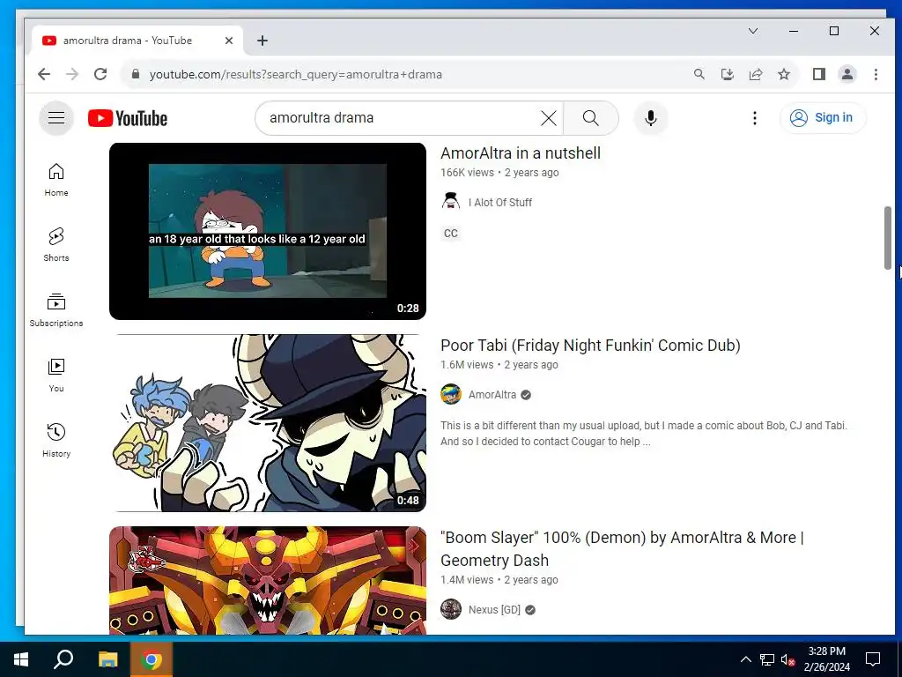Click 1.4M views text

click(x=467, y=580)
